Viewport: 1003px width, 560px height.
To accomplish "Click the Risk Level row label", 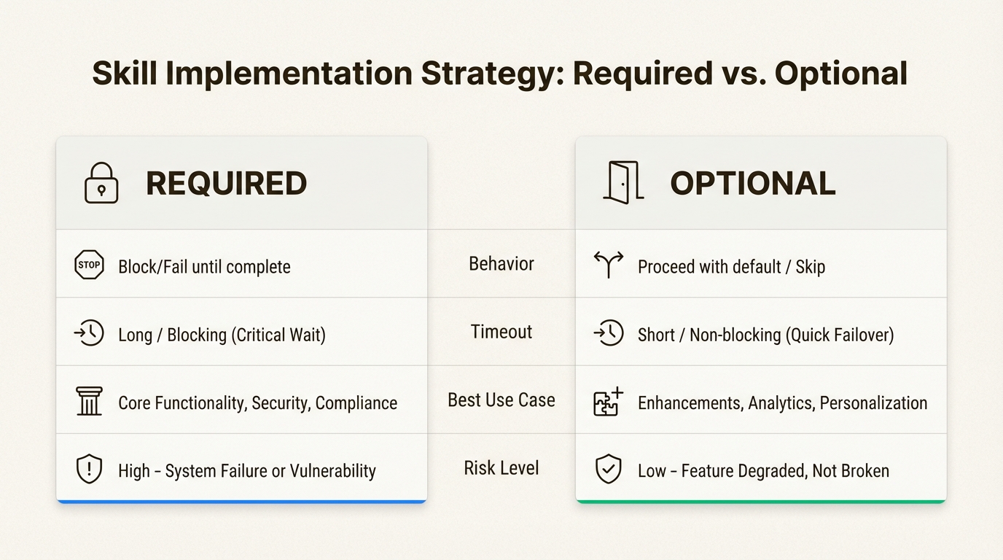I will pos(501,468).
